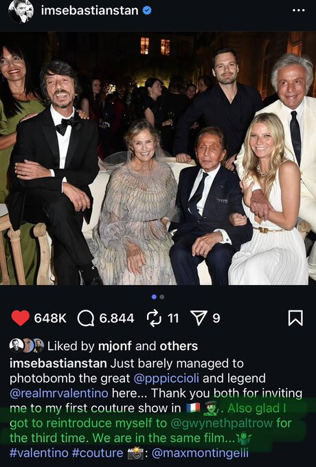Open comments with the speech bubble icon
This screenshot has width=316, height=467.
tap(85, 319)
